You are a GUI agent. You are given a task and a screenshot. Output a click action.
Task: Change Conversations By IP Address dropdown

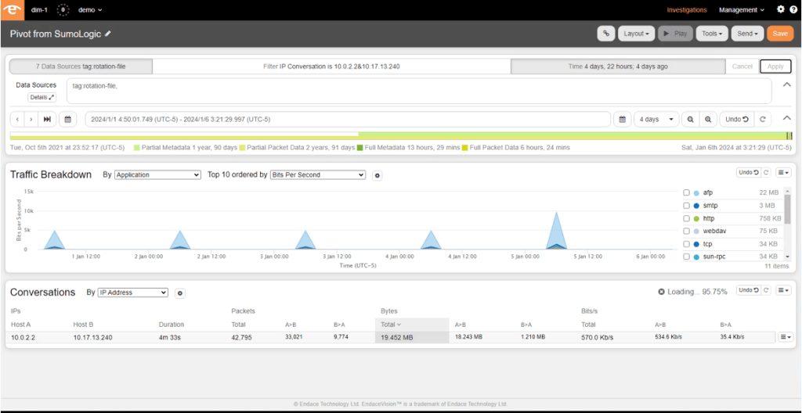[x=132, y=293]
